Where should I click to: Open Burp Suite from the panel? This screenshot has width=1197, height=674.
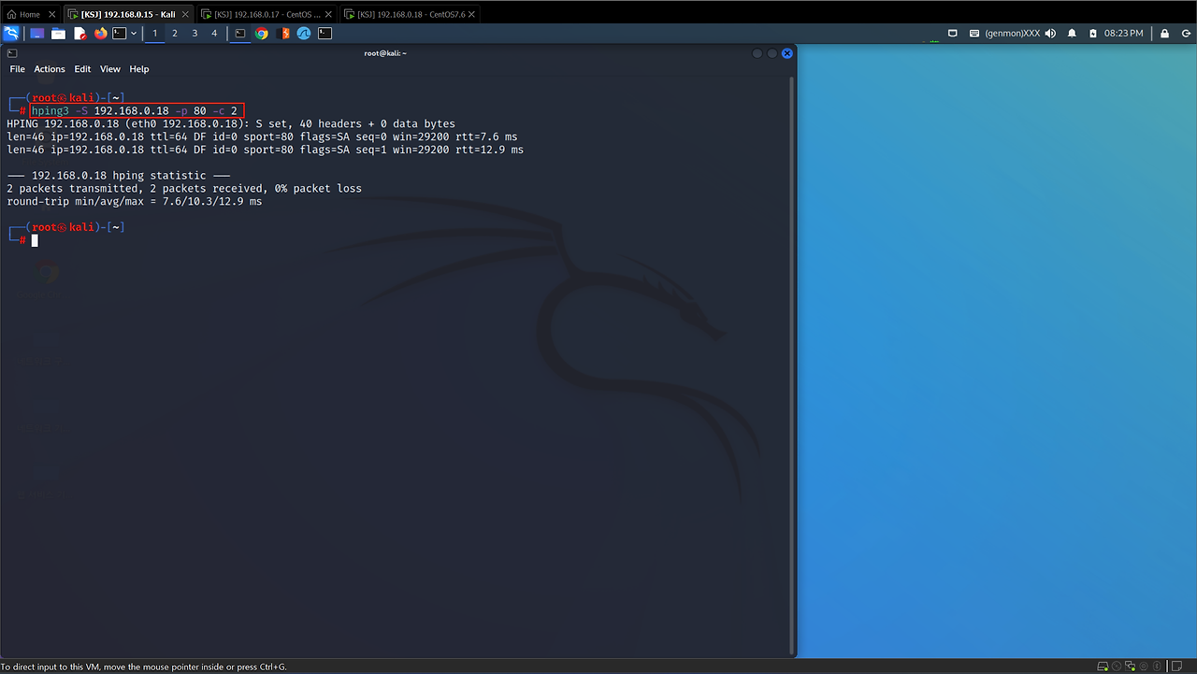point(285,34)
